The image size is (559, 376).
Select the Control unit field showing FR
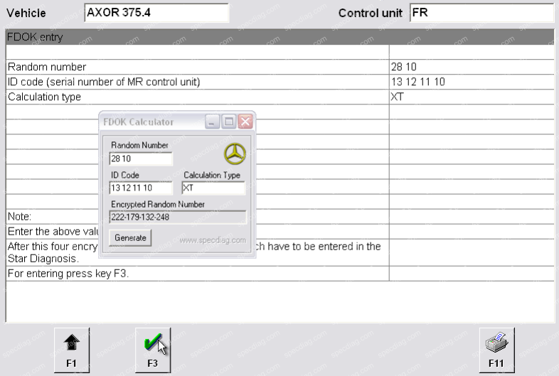481,13
